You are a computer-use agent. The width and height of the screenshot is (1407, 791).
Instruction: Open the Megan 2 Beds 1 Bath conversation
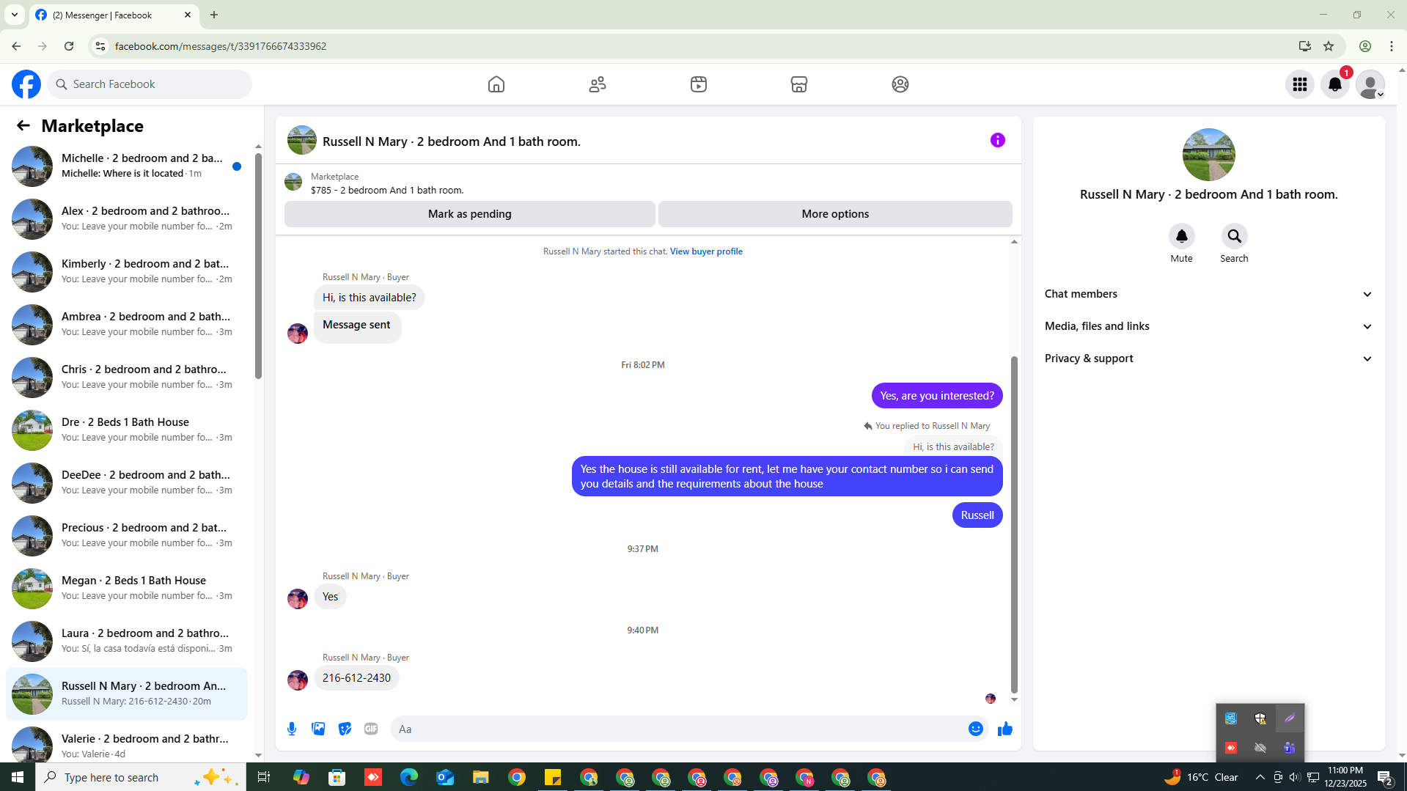click(x=126, y=588)
